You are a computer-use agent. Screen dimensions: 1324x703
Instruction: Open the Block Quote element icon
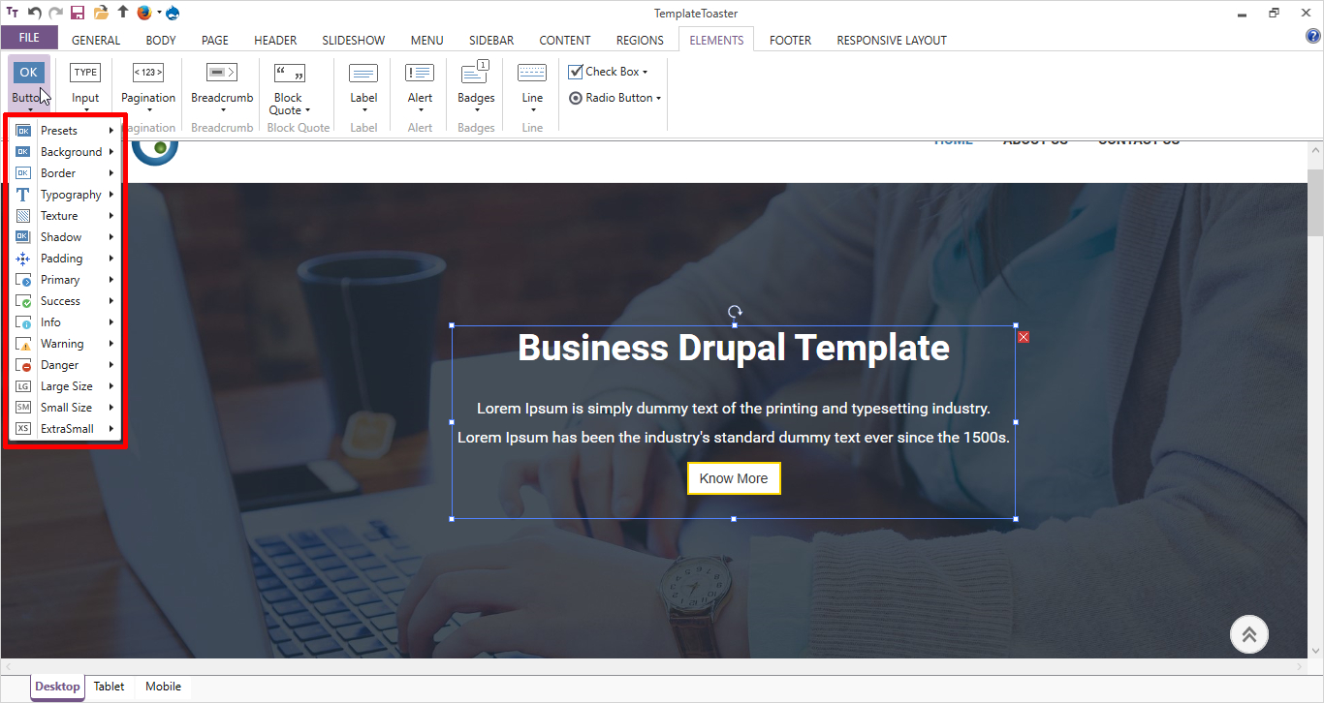288,73
